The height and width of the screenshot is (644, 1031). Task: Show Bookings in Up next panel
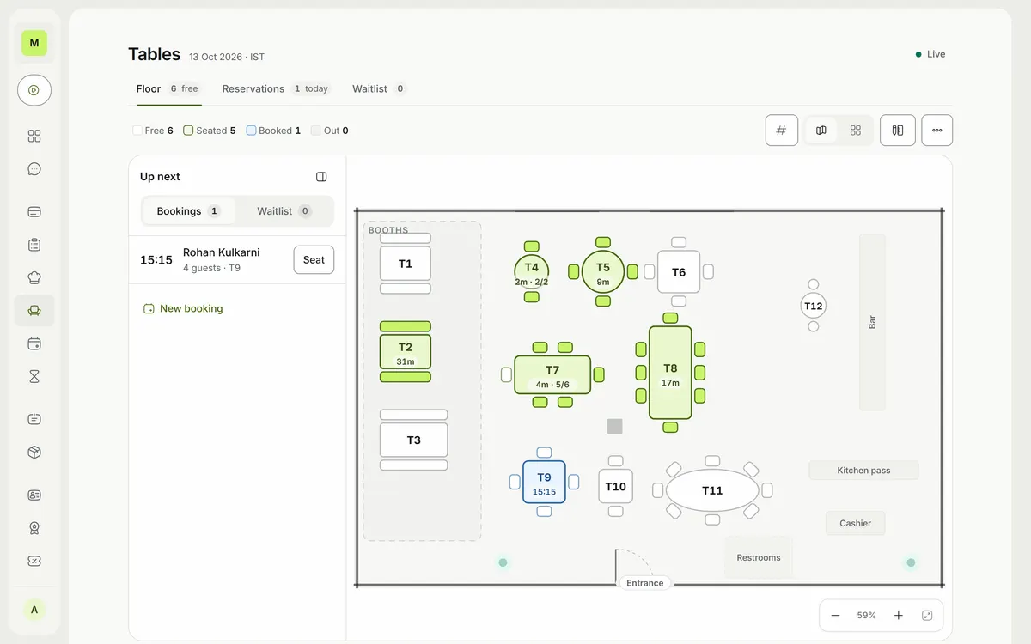point(189,211)
